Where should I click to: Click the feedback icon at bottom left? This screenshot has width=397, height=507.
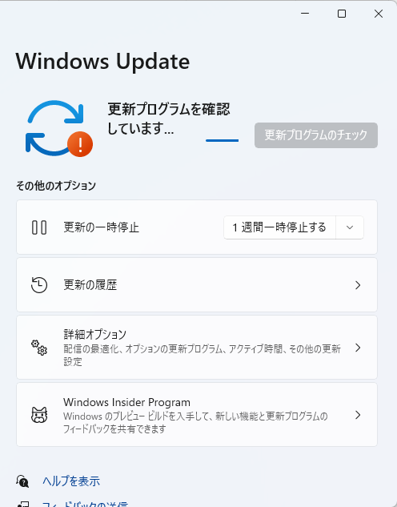[x=22, y=504]
